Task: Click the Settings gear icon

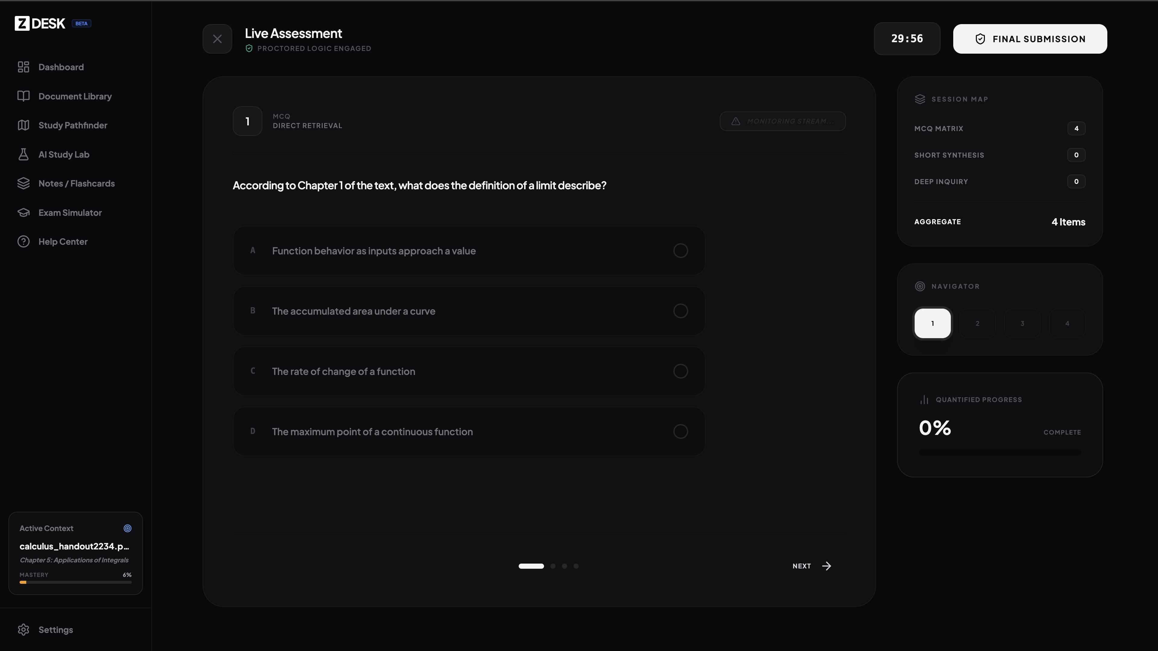Action: click(x=24, y=630)
